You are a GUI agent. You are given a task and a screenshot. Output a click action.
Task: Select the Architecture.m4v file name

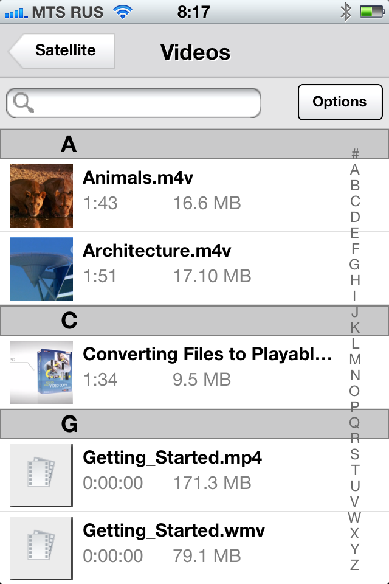pos(157,251)
